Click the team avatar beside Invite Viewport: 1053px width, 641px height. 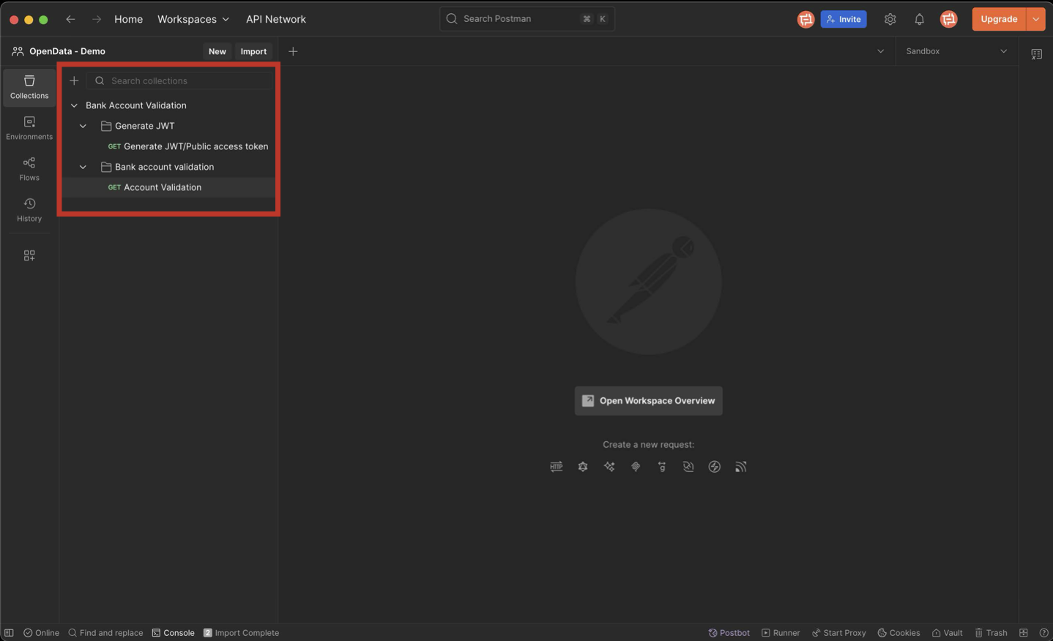(x=805, y=19)
